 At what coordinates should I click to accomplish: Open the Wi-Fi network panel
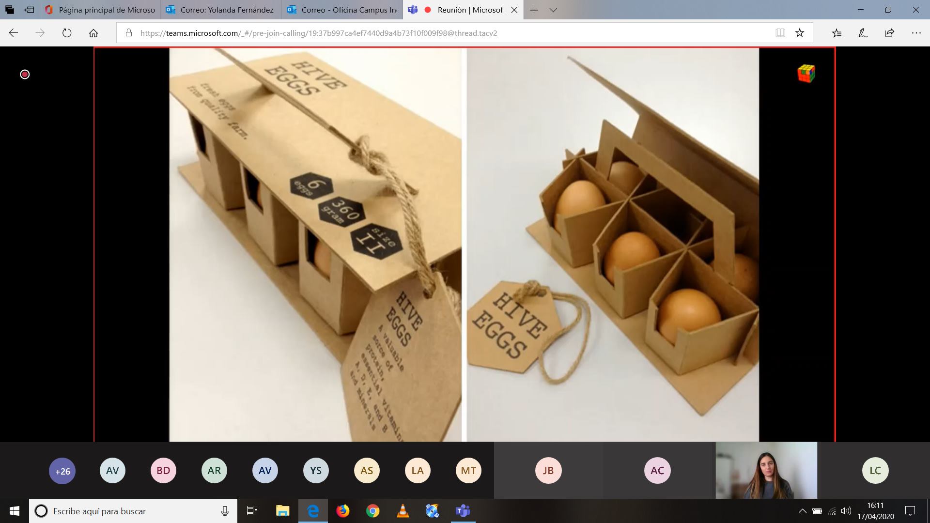coord(832,511)
